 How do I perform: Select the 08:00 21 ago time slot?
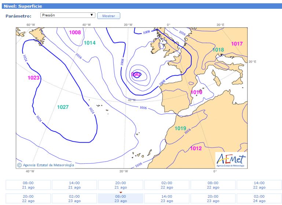coord(28,185)
